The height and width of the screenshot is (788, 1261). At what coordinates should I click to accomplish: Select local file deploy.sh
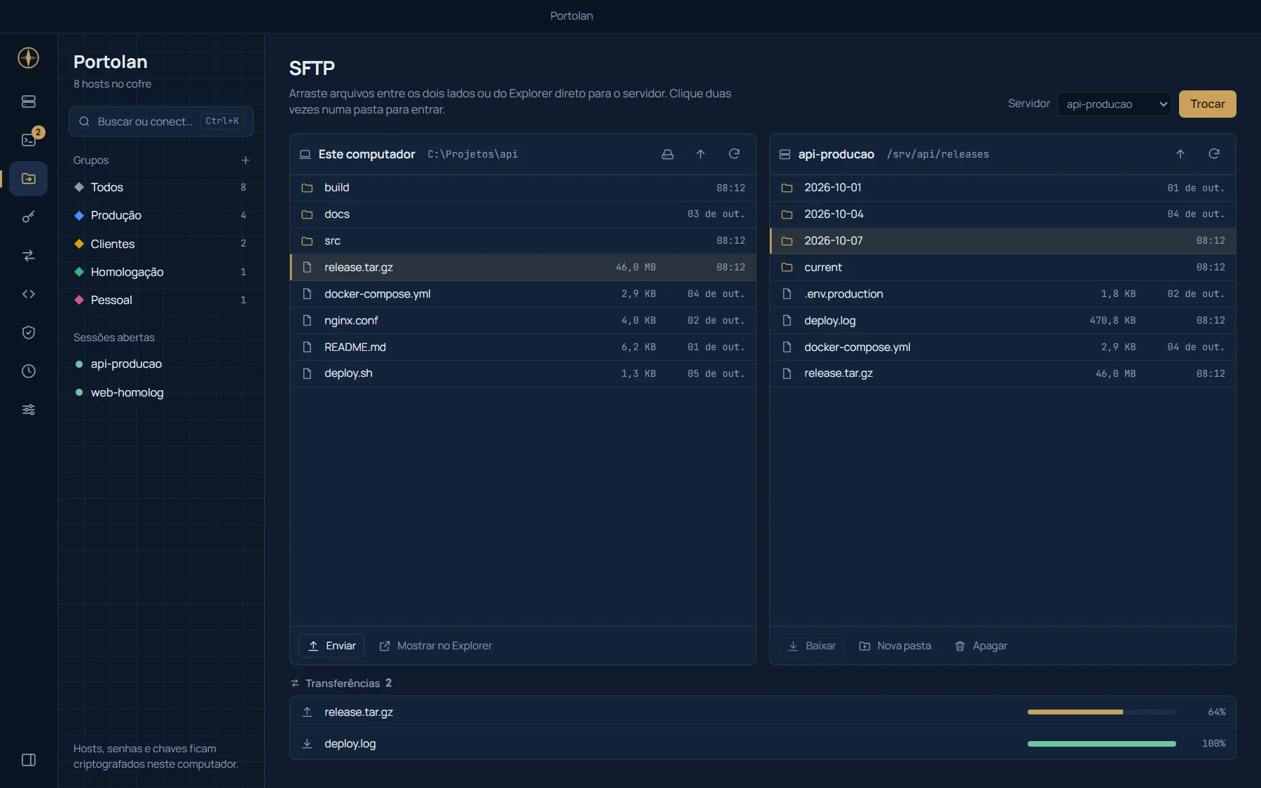coord(523,374)
